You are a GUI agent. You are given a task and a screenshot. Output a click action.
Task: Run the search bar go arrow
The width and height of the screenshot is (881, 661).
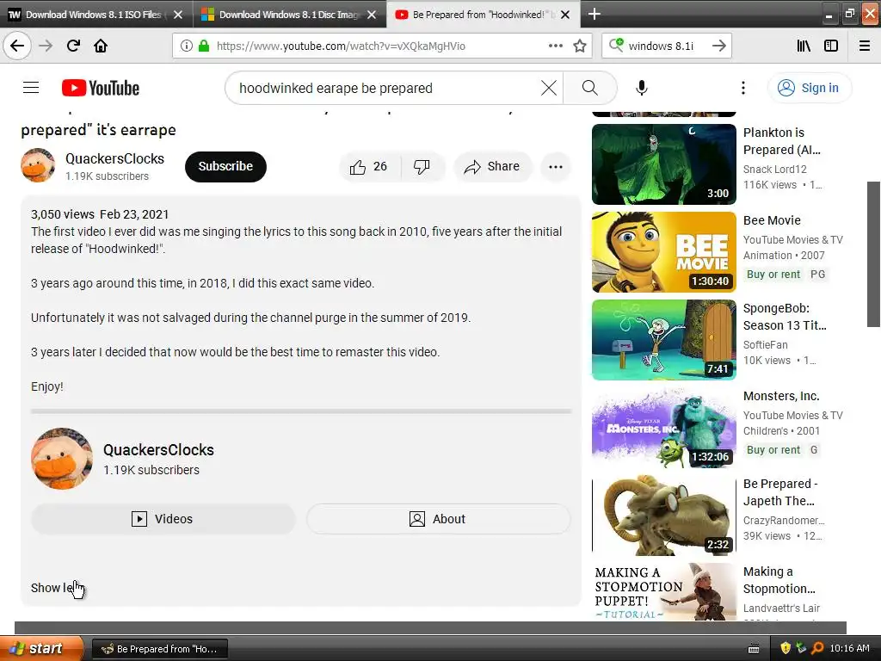click(x=718, y=46)
